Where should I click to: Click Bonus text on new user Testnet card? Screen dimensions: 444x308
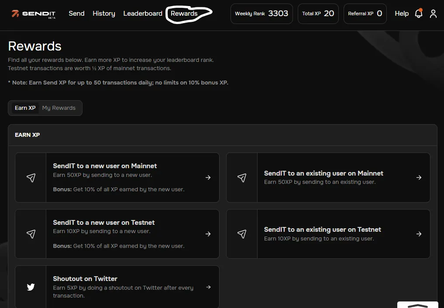[x=119, y=246]
